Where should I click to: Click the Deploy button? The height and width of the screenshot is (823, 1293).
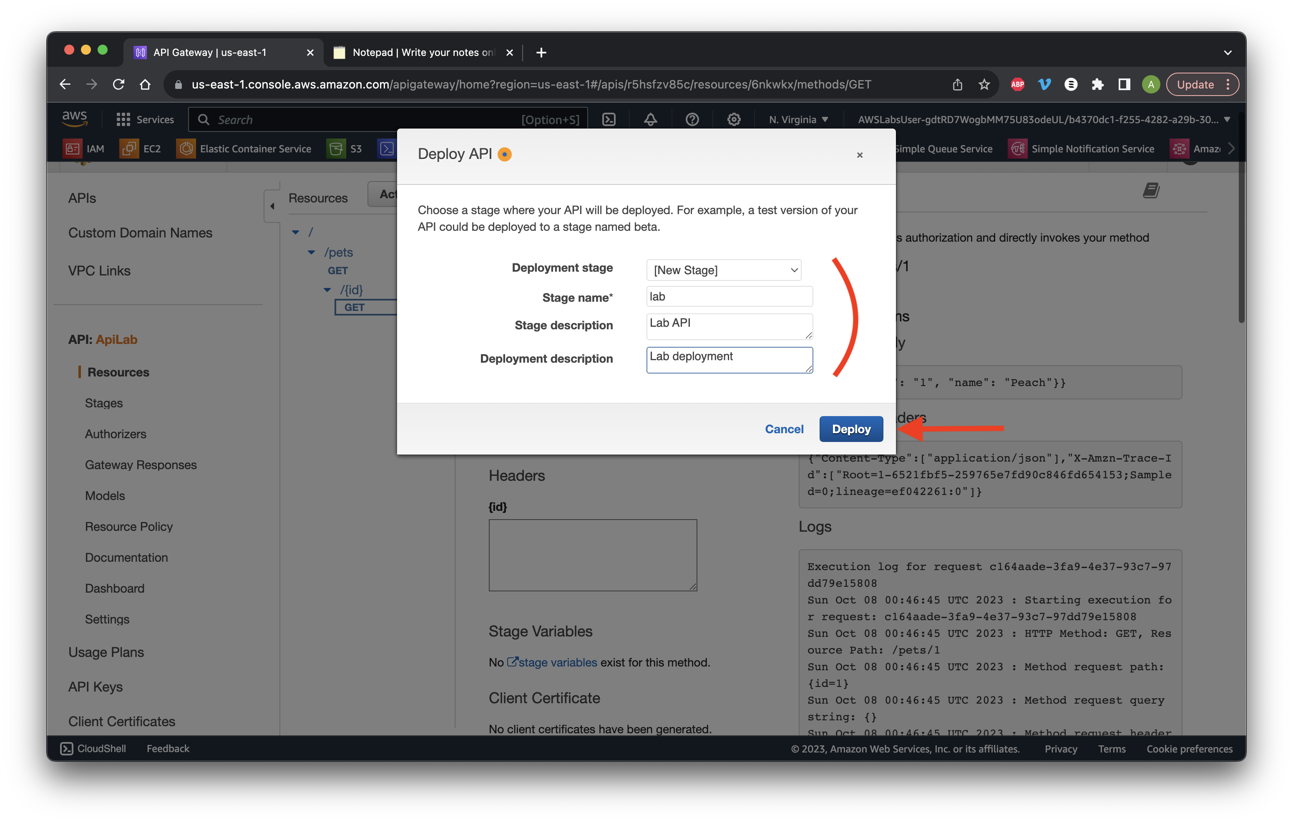pyautogui.click(x=850, y=429)
